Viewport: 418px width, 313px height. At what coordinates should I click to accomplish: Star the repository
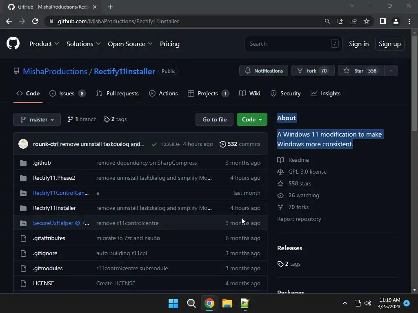(x=361, y=71)
